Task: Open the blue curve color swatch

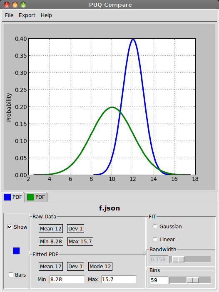Action: coord(16,251)
